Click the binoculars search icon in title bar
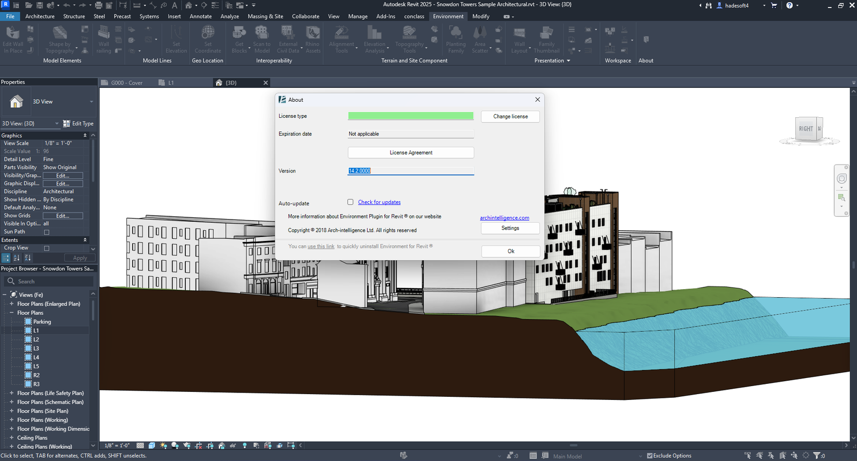 tap(709, 5)
